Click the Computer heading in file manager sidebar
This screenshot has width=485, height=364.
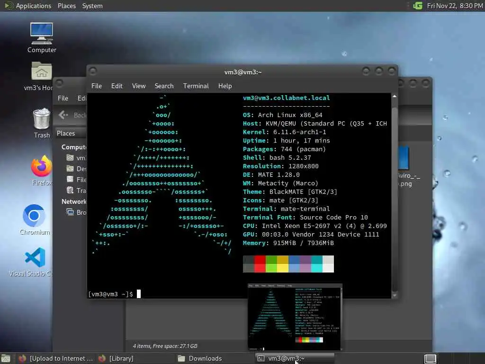[74, 147]
